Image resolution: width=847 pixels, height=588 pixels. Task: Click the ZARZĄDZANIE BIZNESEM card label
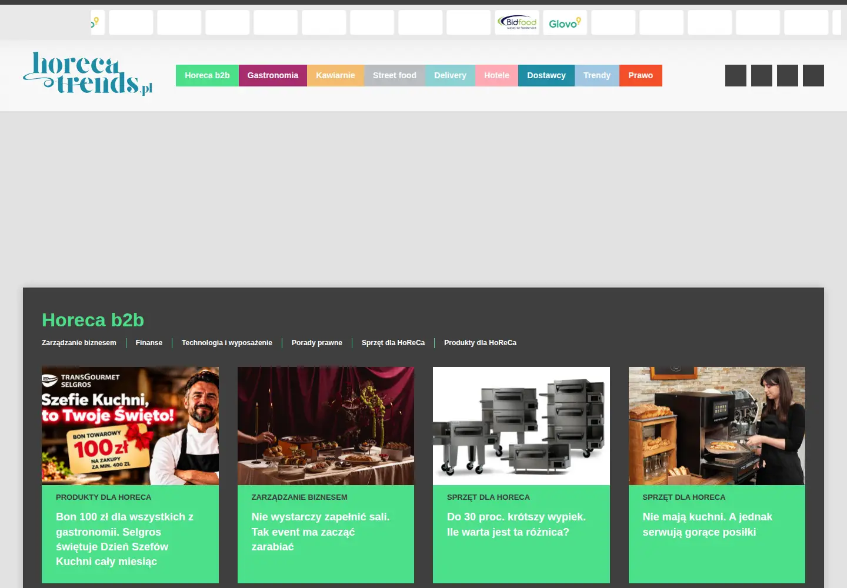click(x=299, y=497)
